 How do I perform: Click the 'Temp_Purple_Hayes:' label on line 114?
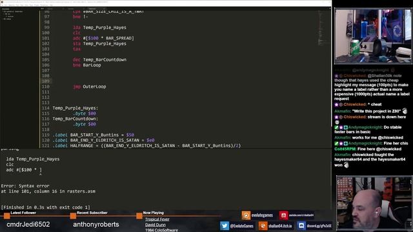pos(76,108)
